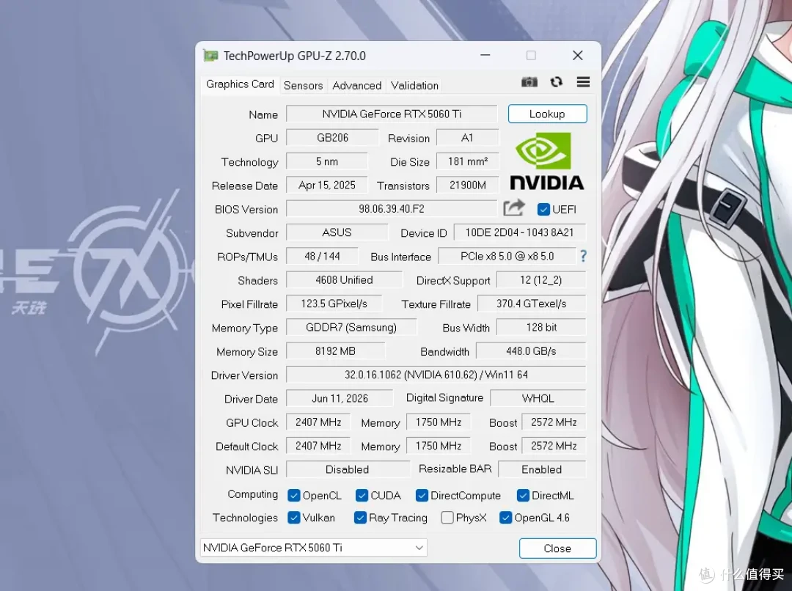792x591 pixels.
Task: Click the Driver Date value Jun 11, 2026
Action: [340, 398]
